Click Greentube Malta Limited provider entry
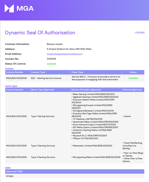Viewport: 149px width, 182px height. [x=95, y=122]
